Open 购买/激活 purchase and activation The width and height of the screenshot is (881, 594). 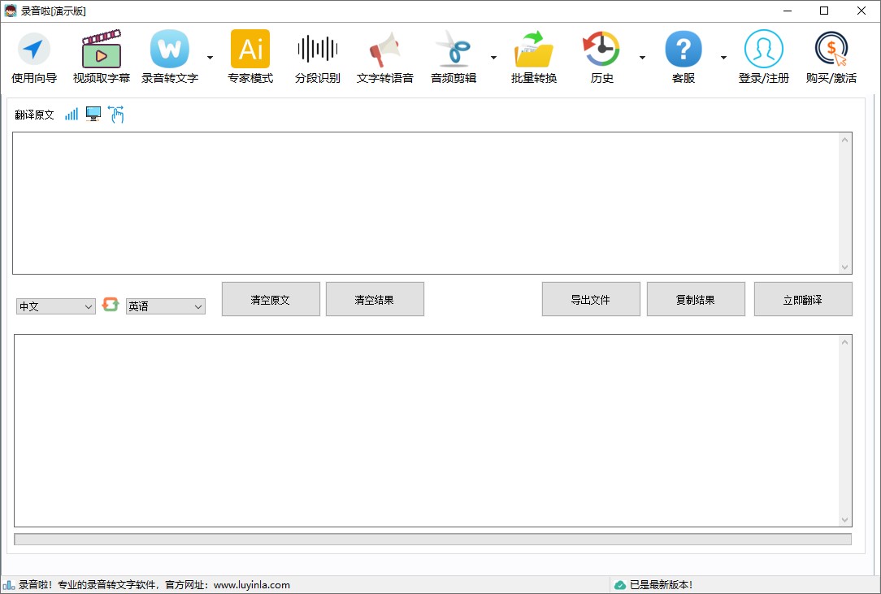coord(831,55)
